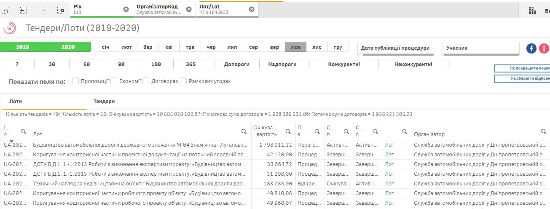Open the red info icon
This screenshot has width=550, height=209.
(545, 48)
